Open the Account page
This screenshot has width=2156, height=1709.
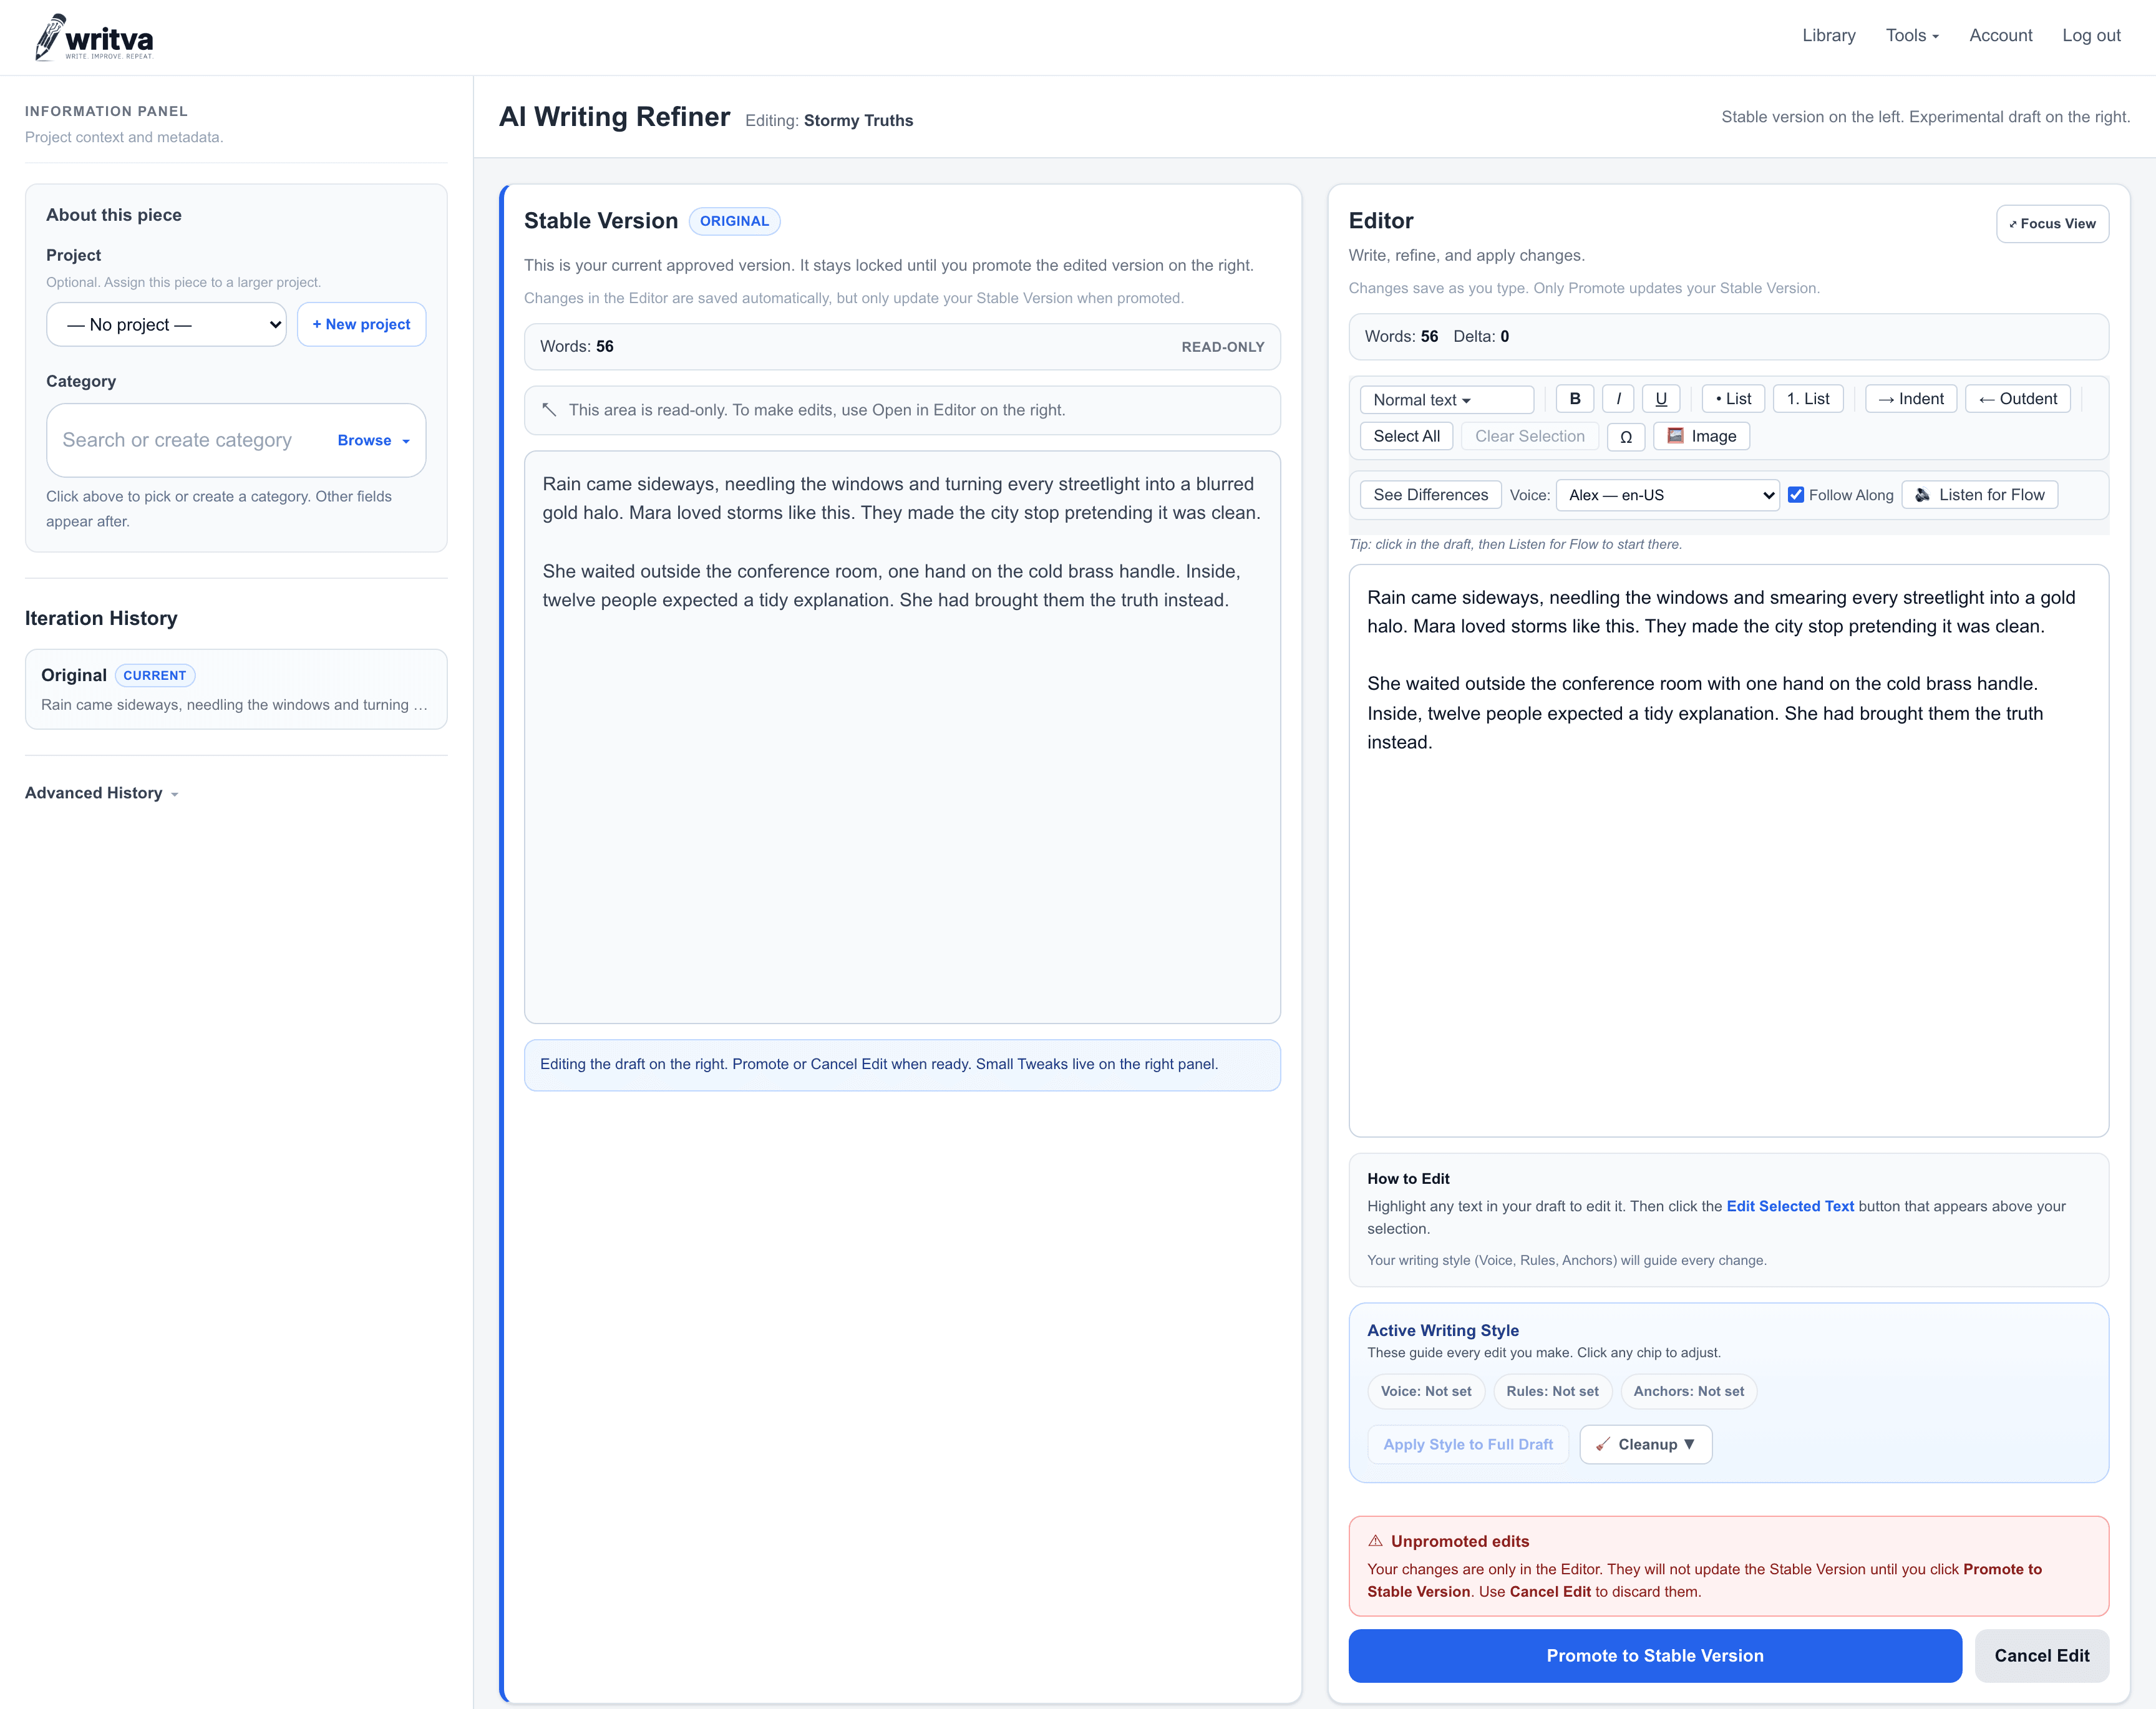pyautogui.click(x=2000, y=36)
